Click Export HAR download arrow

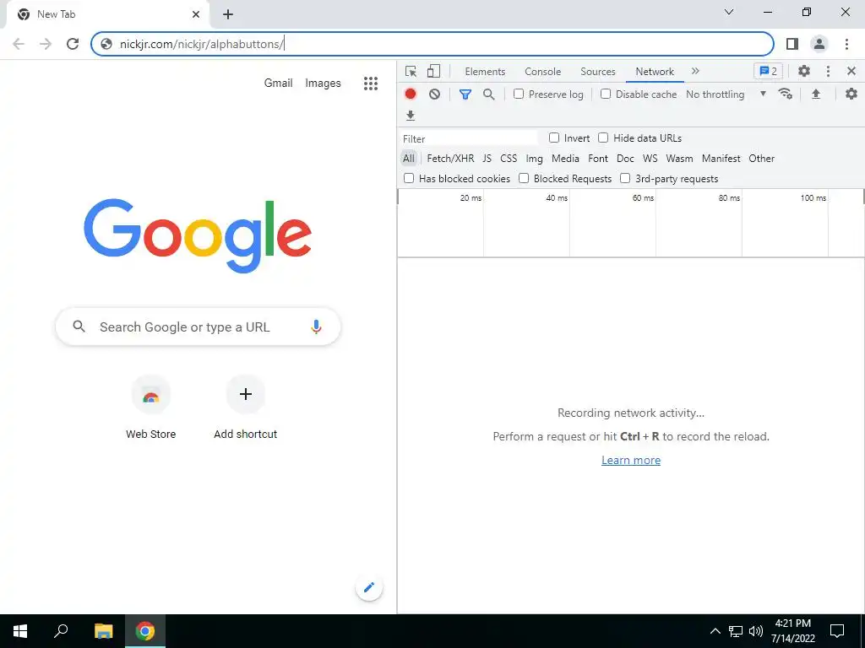410,116
